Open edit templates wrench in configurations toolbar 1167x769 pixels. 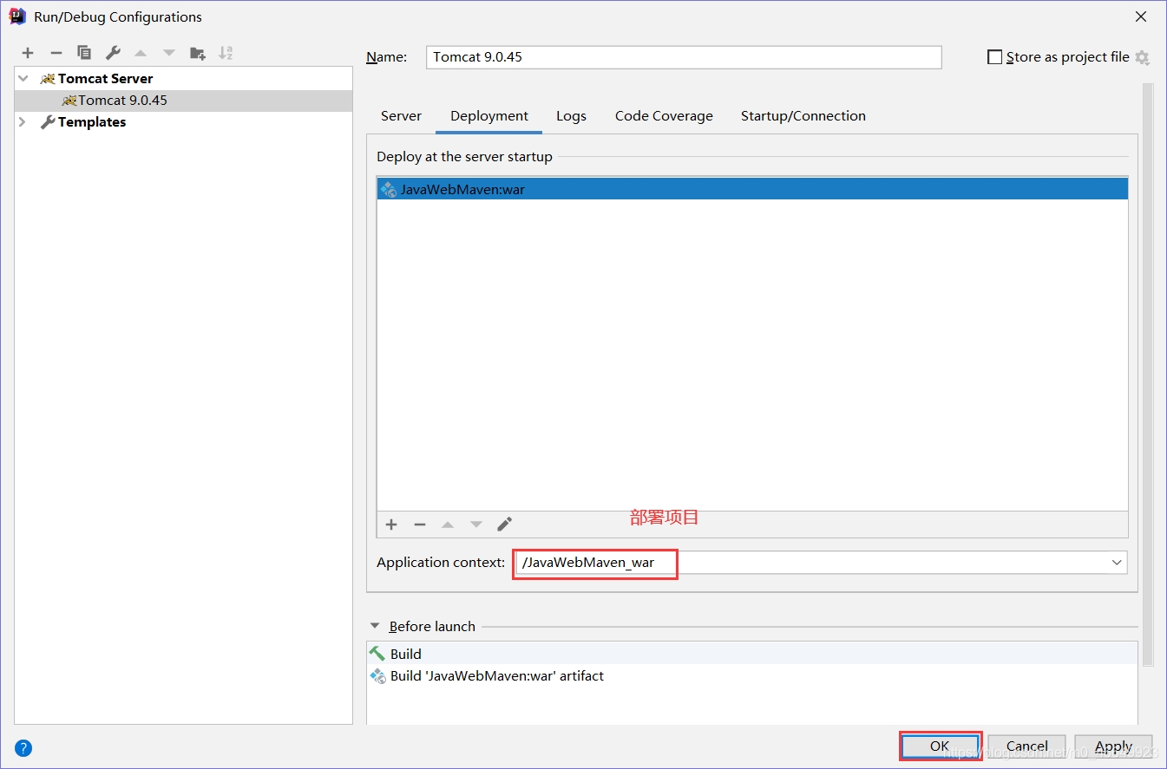[x=113, y=53]
